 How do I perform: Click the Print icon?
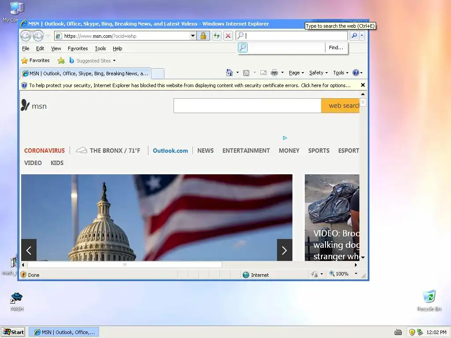point(274,73)
